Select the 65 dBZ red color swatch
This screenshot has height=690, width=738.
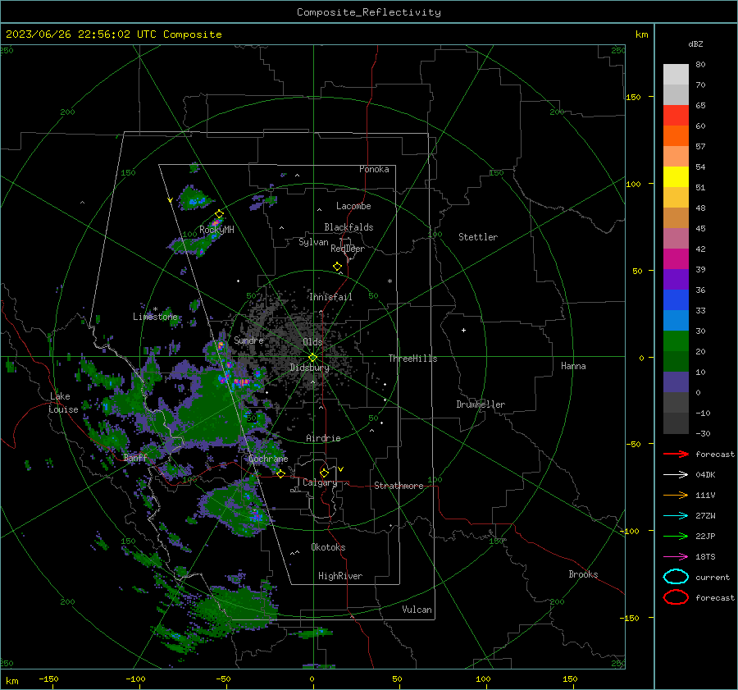point(676,116)
